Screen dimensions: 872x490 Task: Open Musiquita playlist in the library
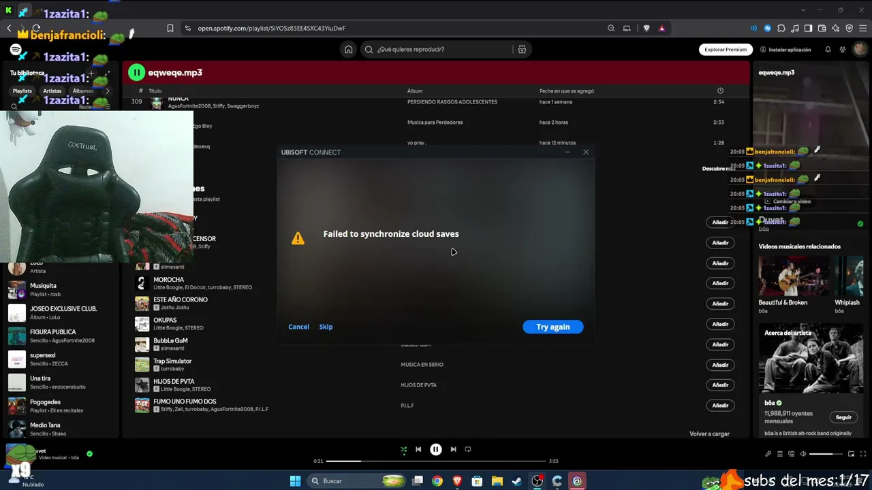pyautogui.click(x=61, y=289)
